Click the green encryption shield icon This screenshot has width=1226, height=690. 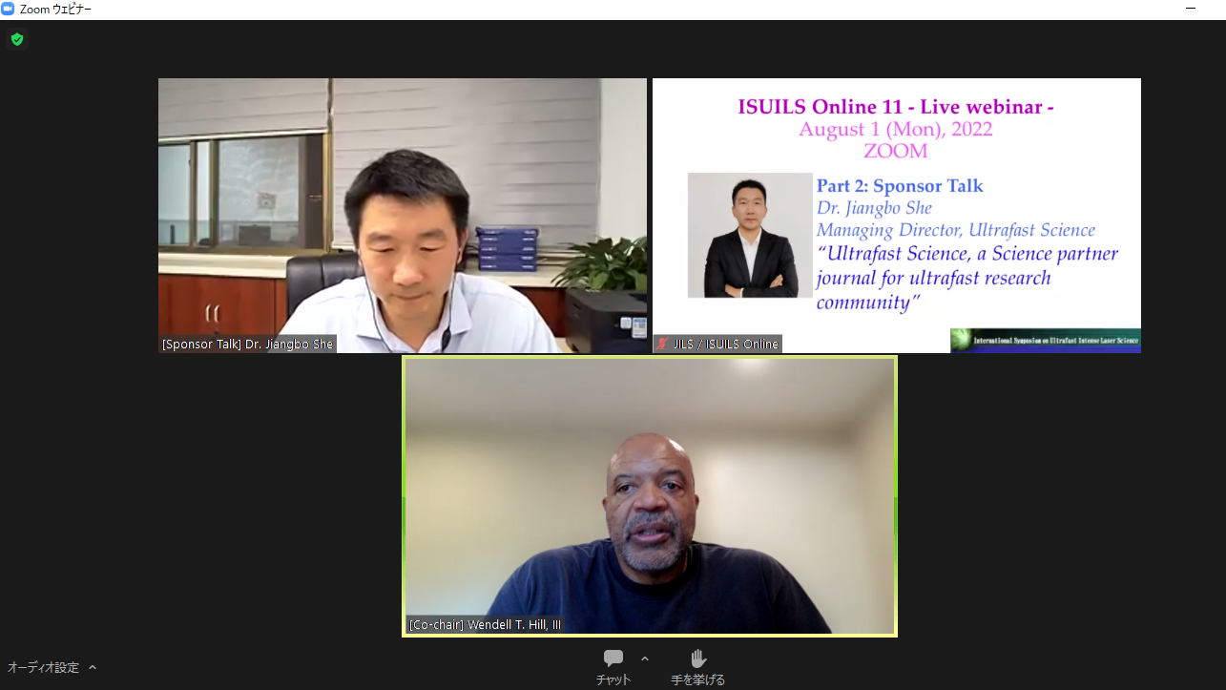point(16,39)
